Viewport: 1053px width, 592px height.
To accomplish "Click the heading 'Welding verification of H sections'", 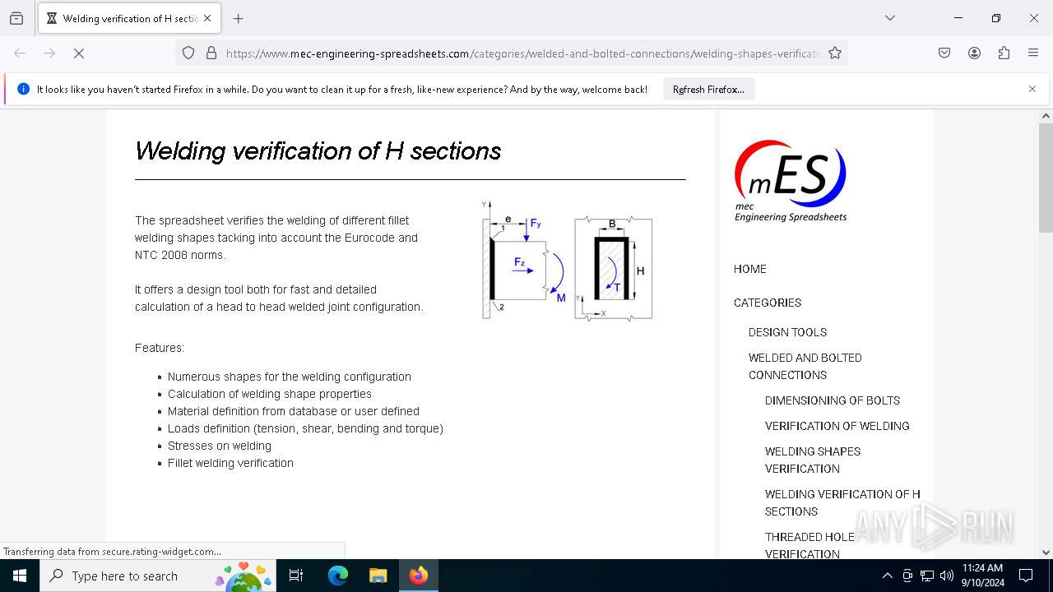I will [x=318, y=151].
